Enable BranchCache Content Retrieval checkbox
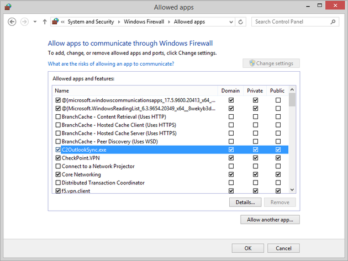The image size is (348, 261). pyautogui.click(x=58, y=116)
